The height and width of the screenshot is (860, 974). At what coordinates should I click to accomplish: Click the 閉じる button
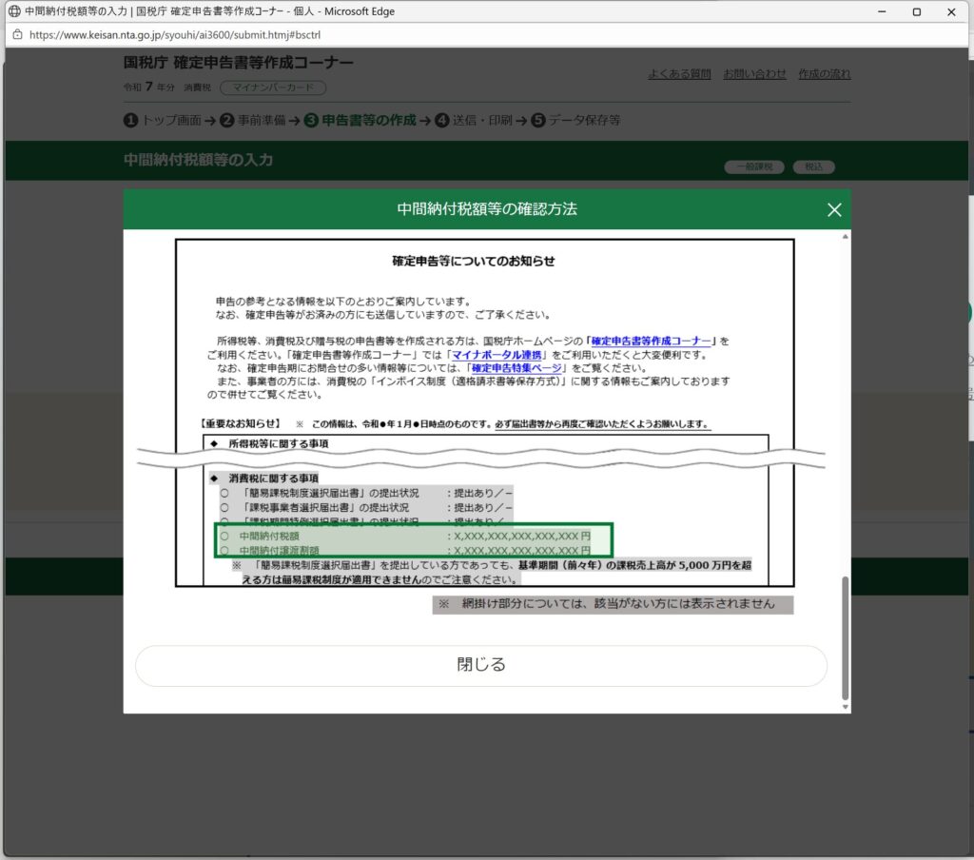point(481,665)
